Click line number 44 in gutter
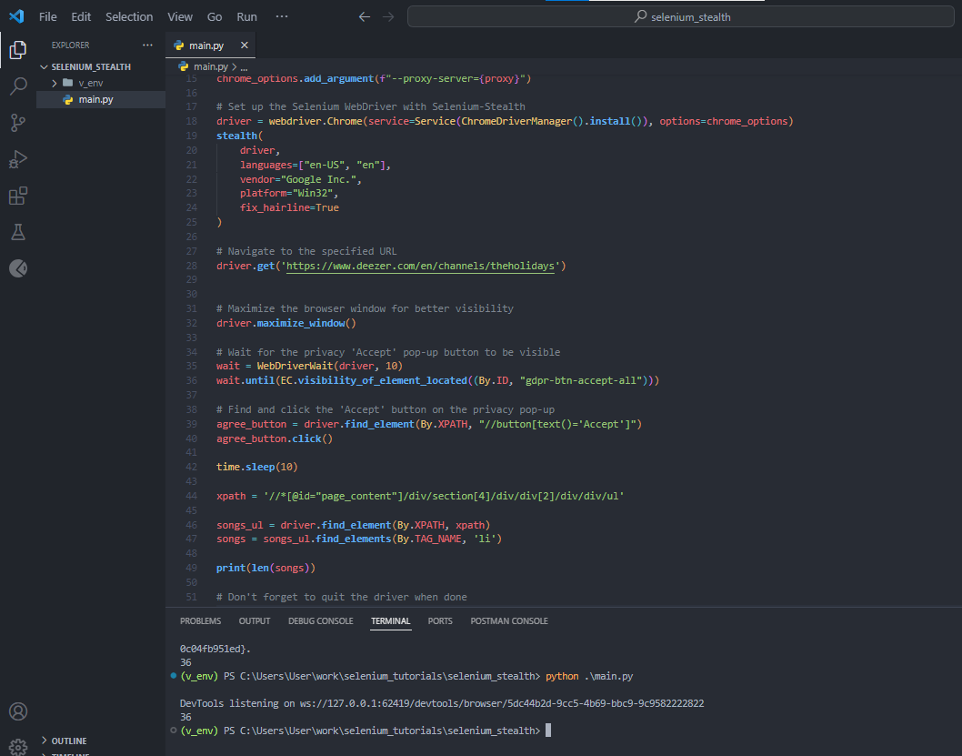Screen dimensions: 962x756 tap(192, 496)
